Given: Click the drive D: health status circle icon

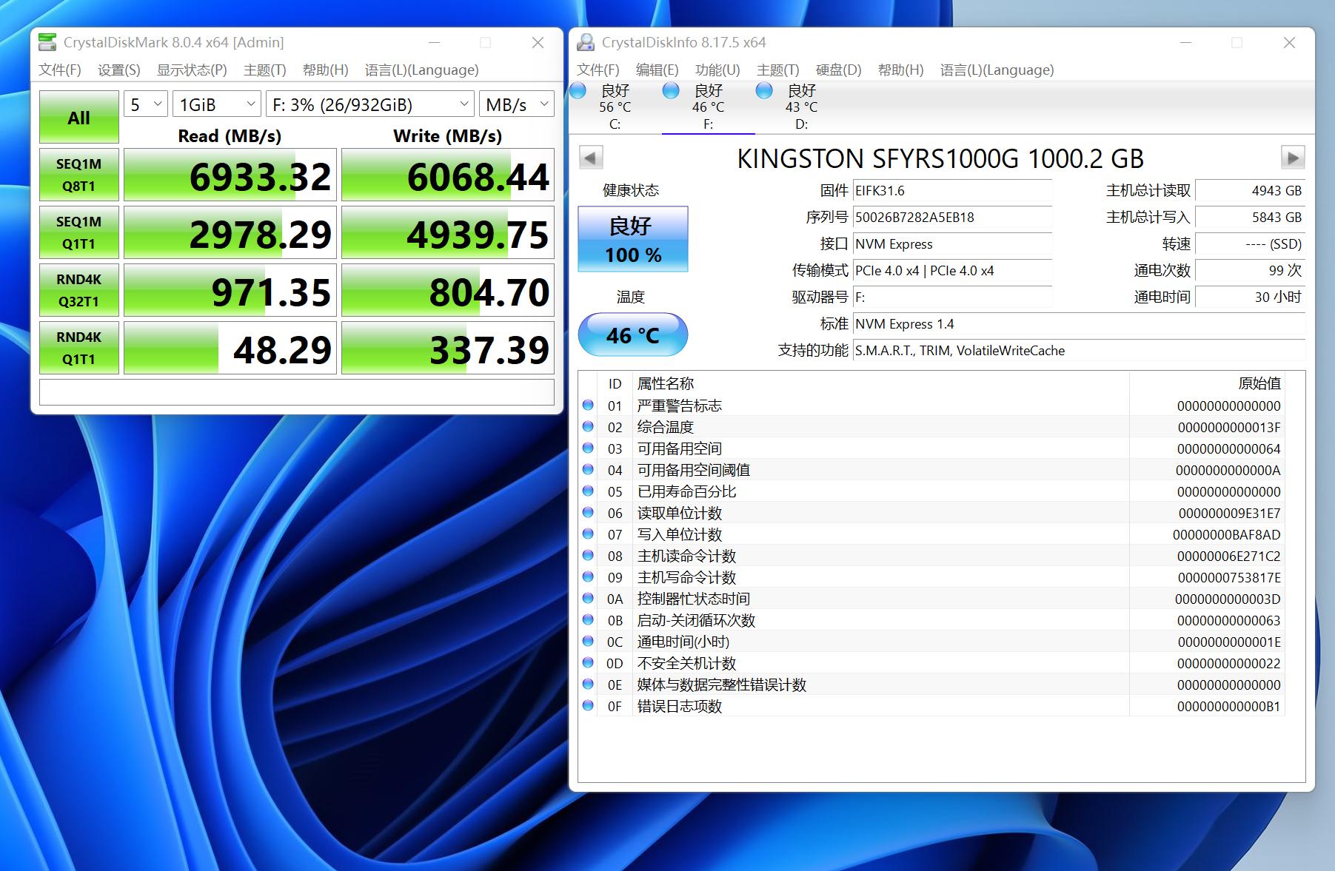Looking at the screenshot, I should pos(764,90).
